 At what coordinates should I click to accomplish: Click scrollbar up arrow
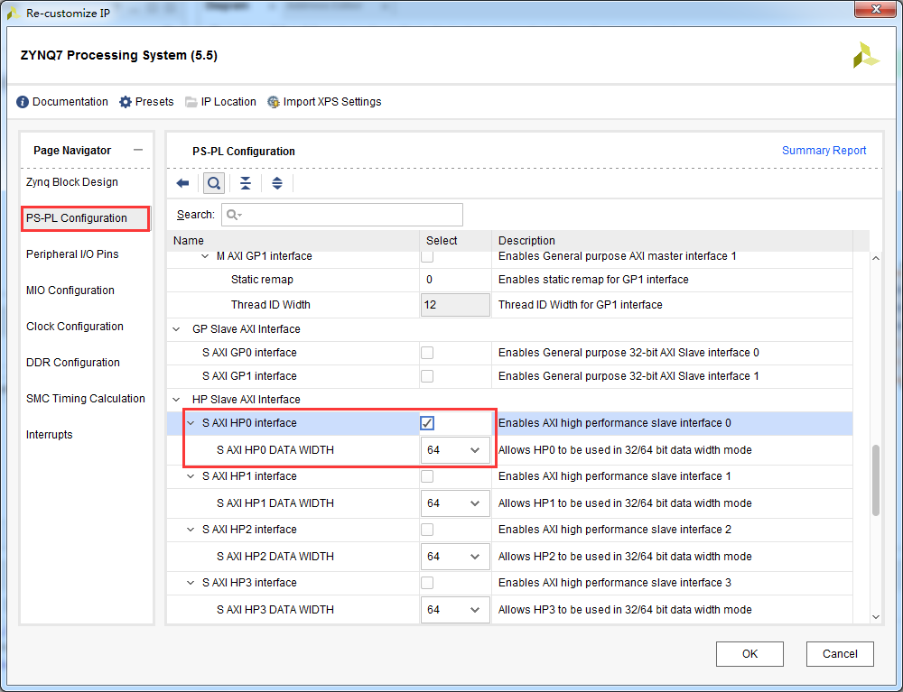click(x=876, y=258)
